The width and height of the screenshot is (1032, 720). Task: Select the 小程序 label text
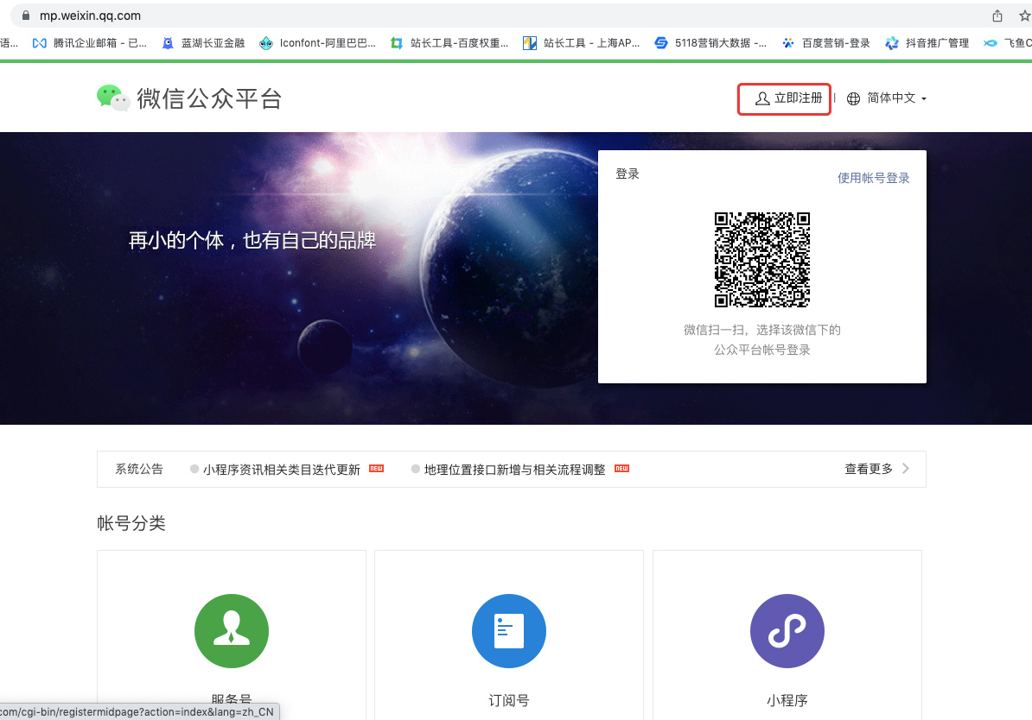coord(787,700)
